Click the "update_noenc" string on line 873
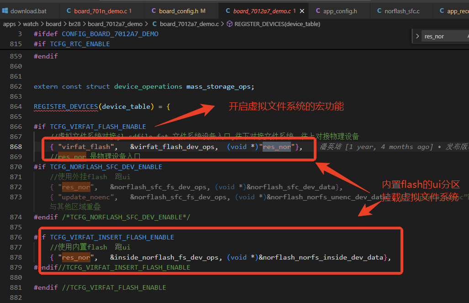Viewport: 469px width, 303px height. 86,197
